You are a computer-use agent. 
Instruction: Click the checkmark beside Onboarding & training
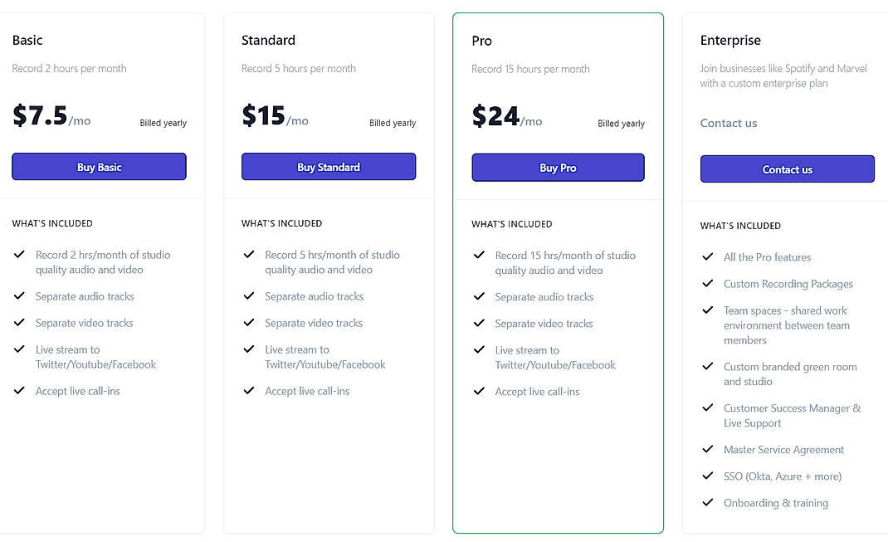pos(708,503)
